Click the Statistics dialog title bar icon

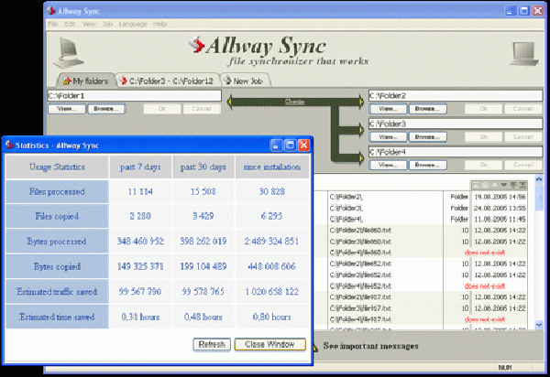[8, 145]
